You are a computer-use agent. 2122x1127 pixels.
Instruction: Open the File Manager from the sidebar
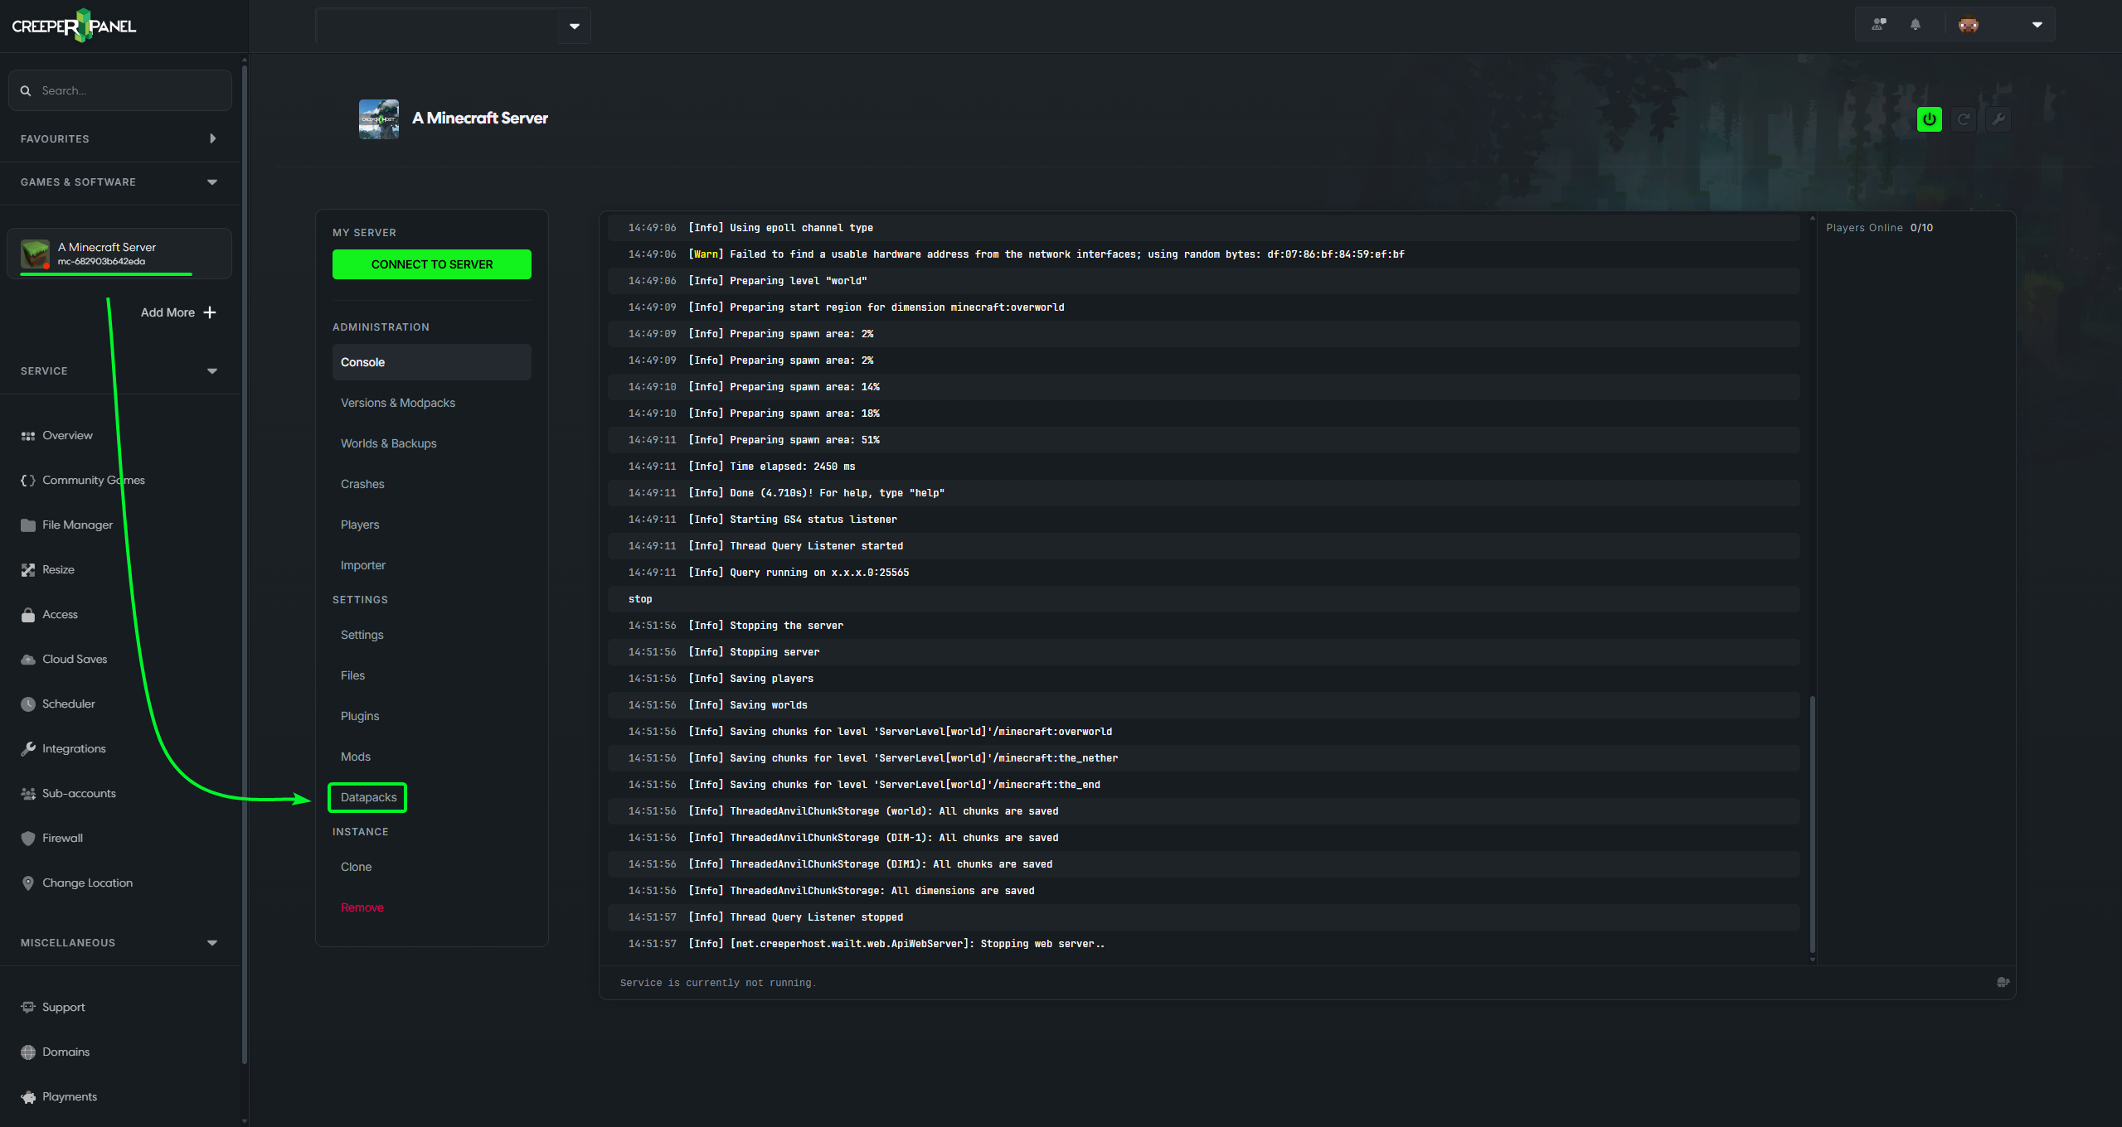click(77, 525)
